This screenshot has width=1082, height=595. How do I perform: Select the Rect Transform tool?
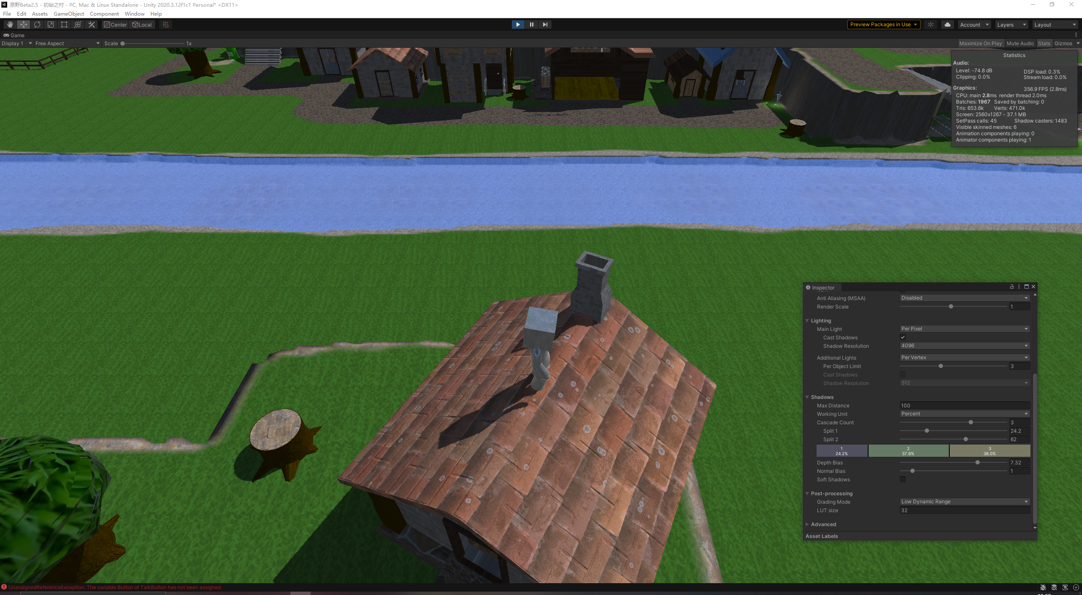tap(64, 25)
